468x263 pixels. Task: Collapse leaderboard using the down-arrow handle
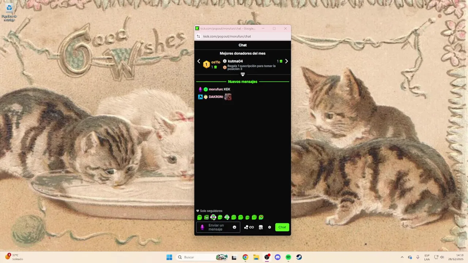point(242,74)
